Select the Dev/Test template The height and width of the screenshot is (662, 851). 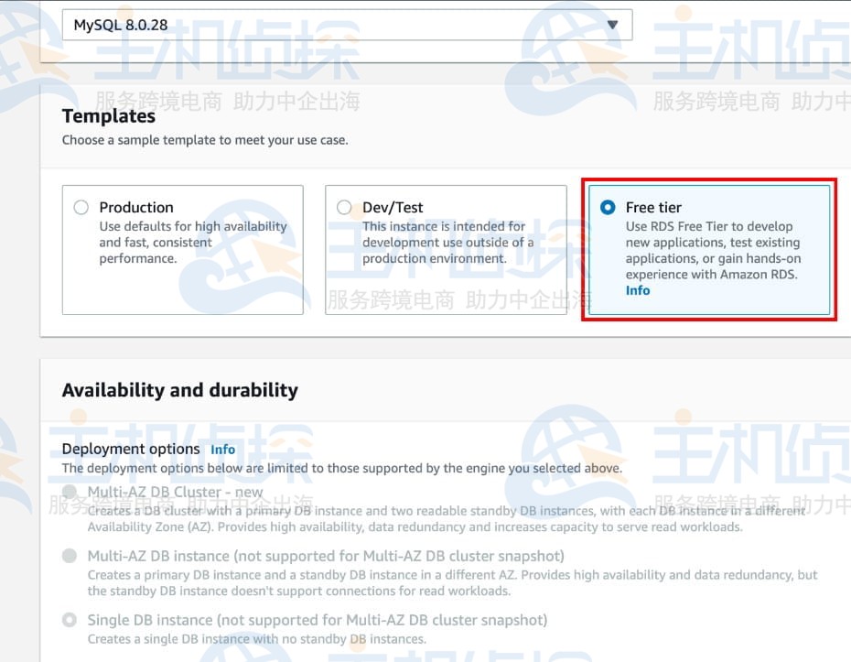point(344,207)
